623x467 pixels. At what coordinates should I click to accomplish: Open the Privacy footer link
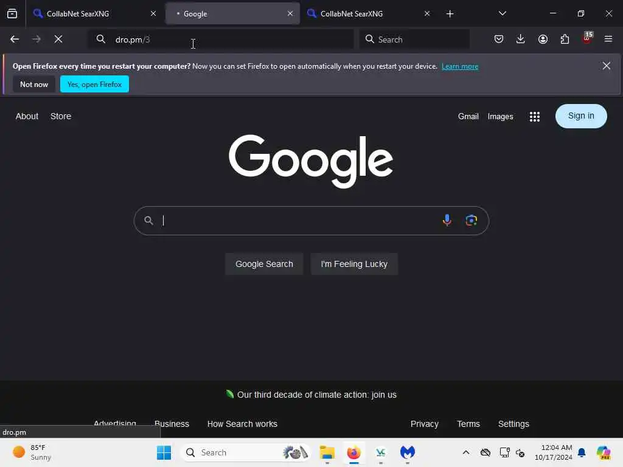[x=424, y=424]
